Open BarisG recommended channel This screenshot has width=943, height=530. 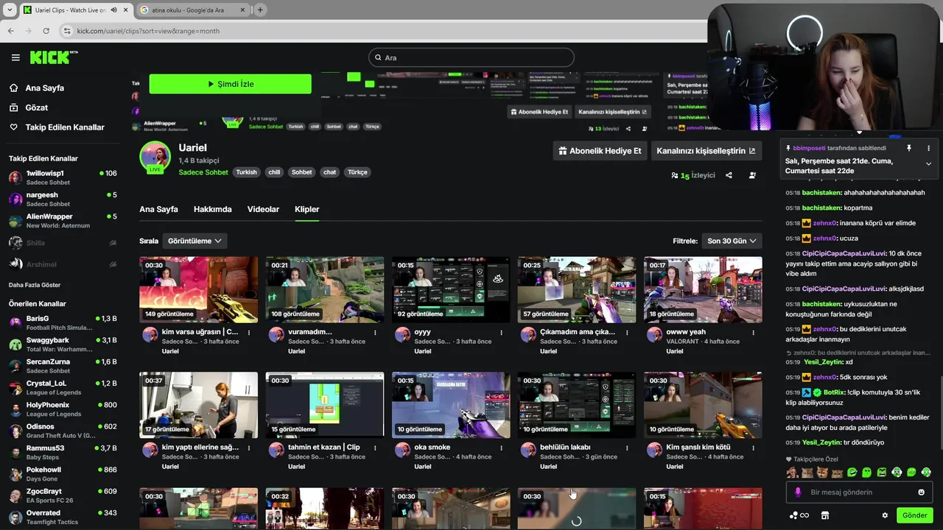point(63,322)
